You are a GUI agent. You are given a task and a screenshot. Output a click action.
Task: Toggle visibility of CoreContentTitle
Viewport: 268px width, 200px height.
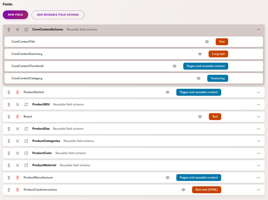click(x=207, y=42)
